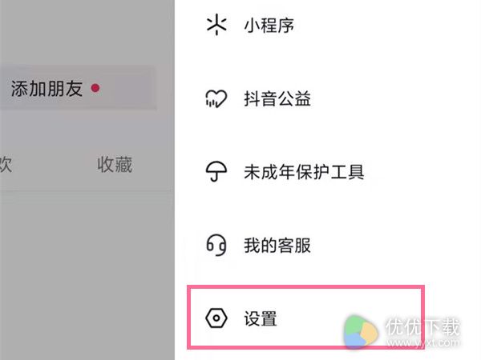Tap the 添加朋友 button
Viewport: 481px width, 360px height.
click(79, 88)
